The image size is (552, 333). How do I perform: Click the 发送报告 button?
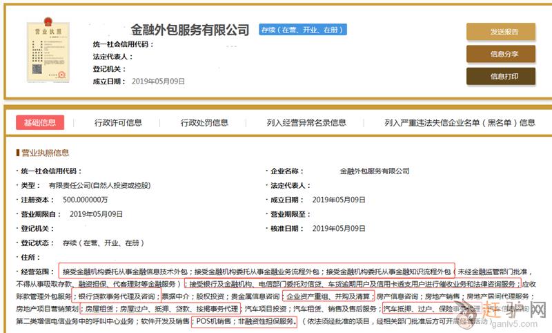(501, 32)
